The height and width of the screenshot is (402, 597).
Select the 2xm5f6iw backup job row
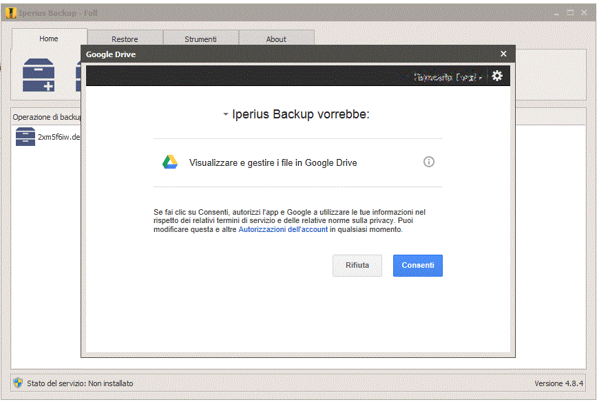(x=48, y=137)
